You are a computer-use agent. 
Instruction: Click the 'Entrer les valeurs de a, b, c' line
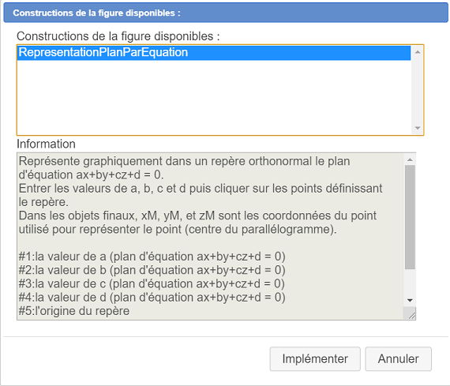point(201,189)
